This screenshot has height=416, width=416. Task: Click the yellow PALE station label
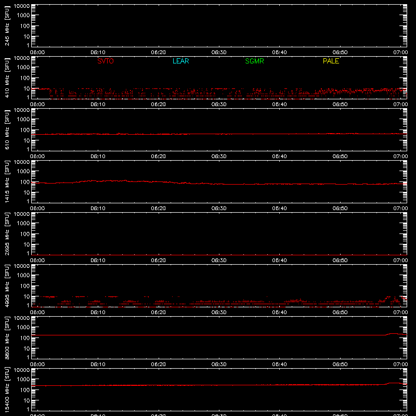(331, 61)
